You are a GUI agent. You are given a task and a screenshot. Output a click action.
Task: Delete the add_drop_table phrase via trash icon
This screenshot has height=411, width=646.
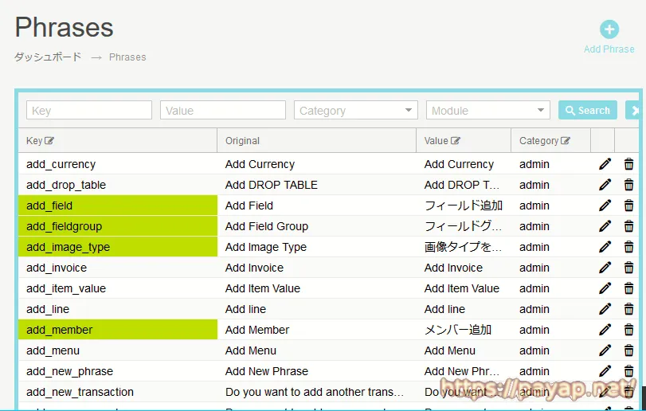[629, 185]
